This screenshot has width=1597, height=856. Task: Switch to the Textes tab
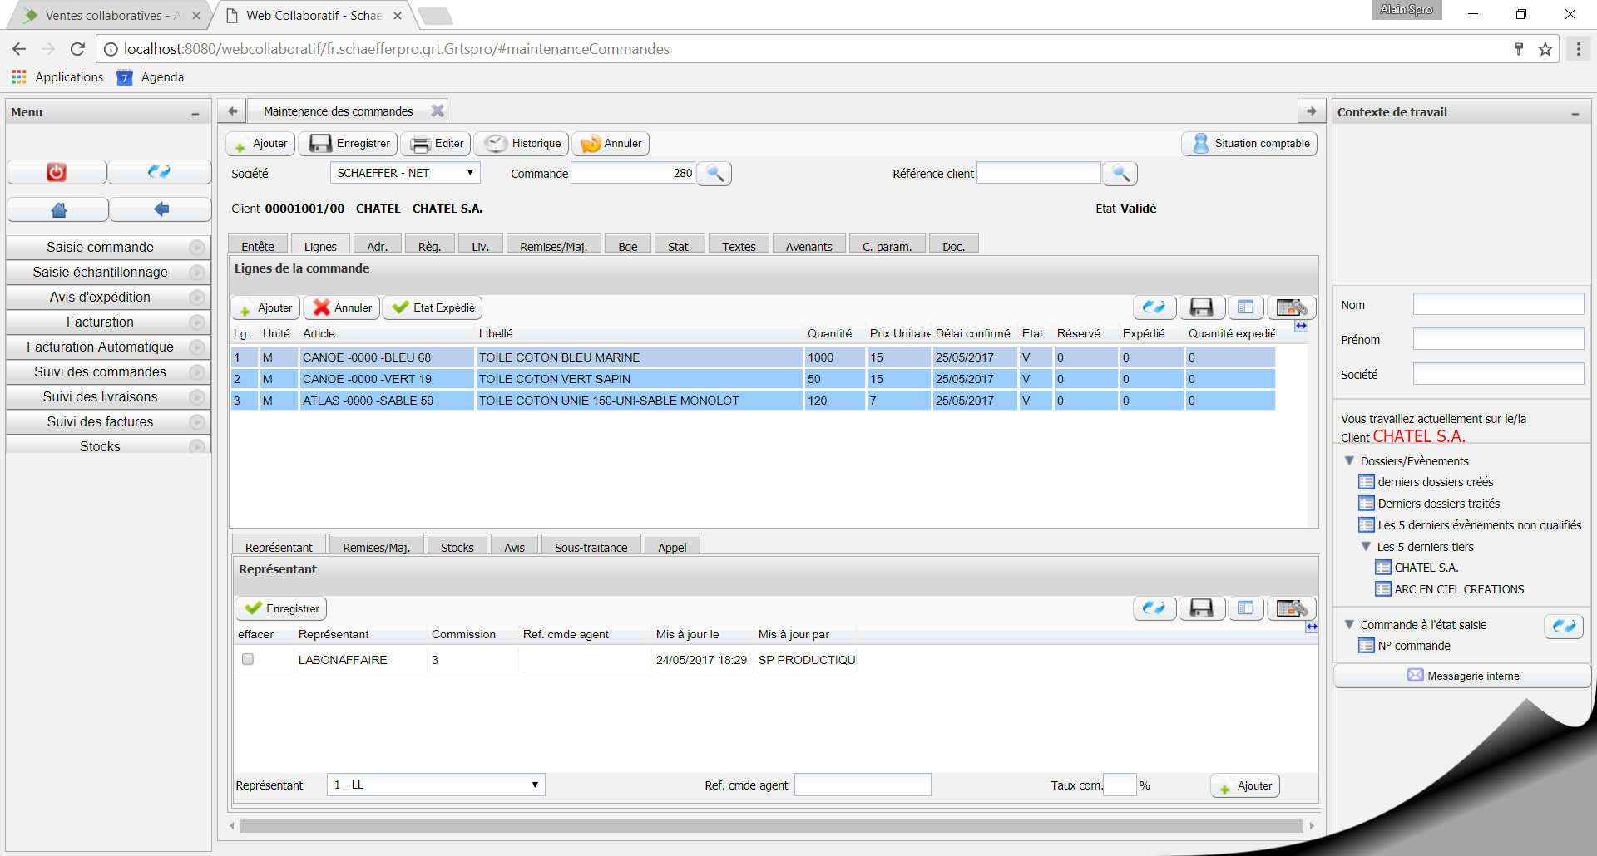click(x=738, y=245)
